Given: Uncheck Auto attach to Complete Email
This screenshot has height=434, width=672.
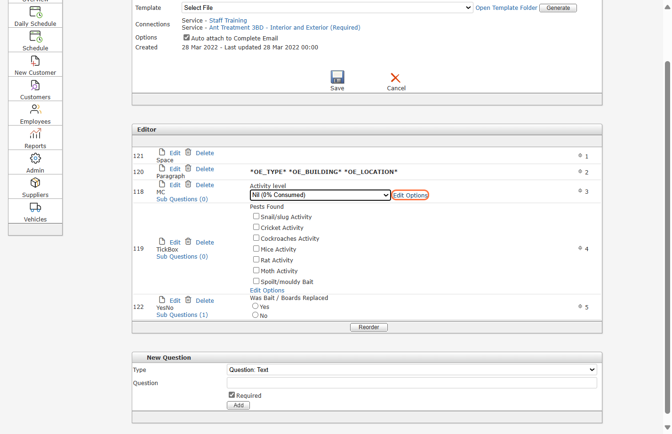Looking at the screenshot, I should click(186, 38).
